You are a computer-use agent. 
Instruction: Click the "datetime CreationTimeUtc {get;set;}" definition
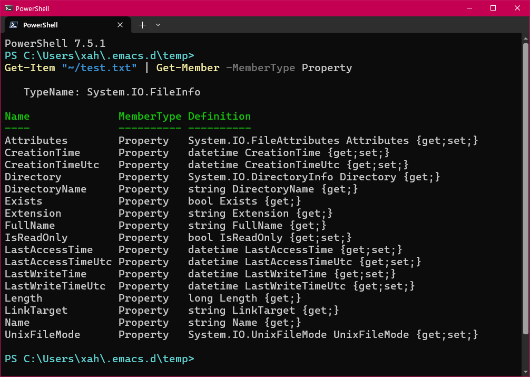pos(299,165)
